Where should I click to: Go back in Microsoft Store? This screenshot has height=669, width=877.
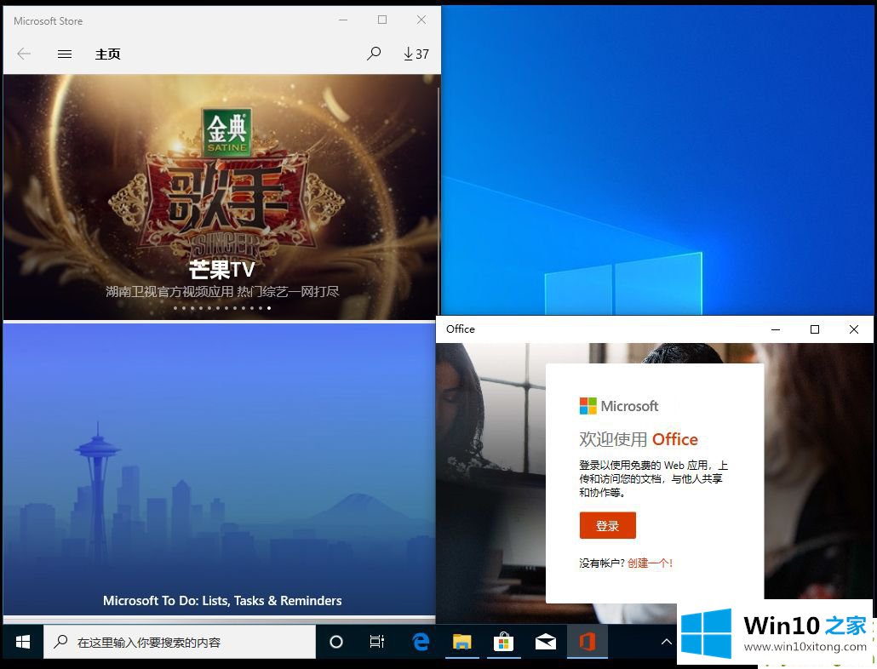tap(24, 54)
